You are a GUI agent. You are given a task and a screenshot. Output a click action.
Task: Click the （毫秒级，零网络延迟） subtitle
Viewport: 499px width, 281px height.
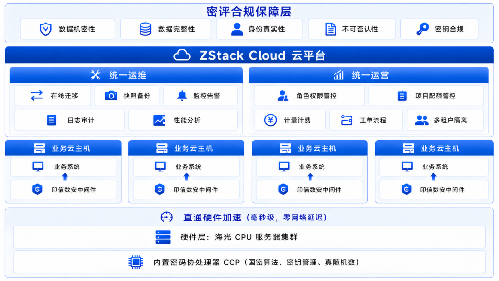pos(286,218)
